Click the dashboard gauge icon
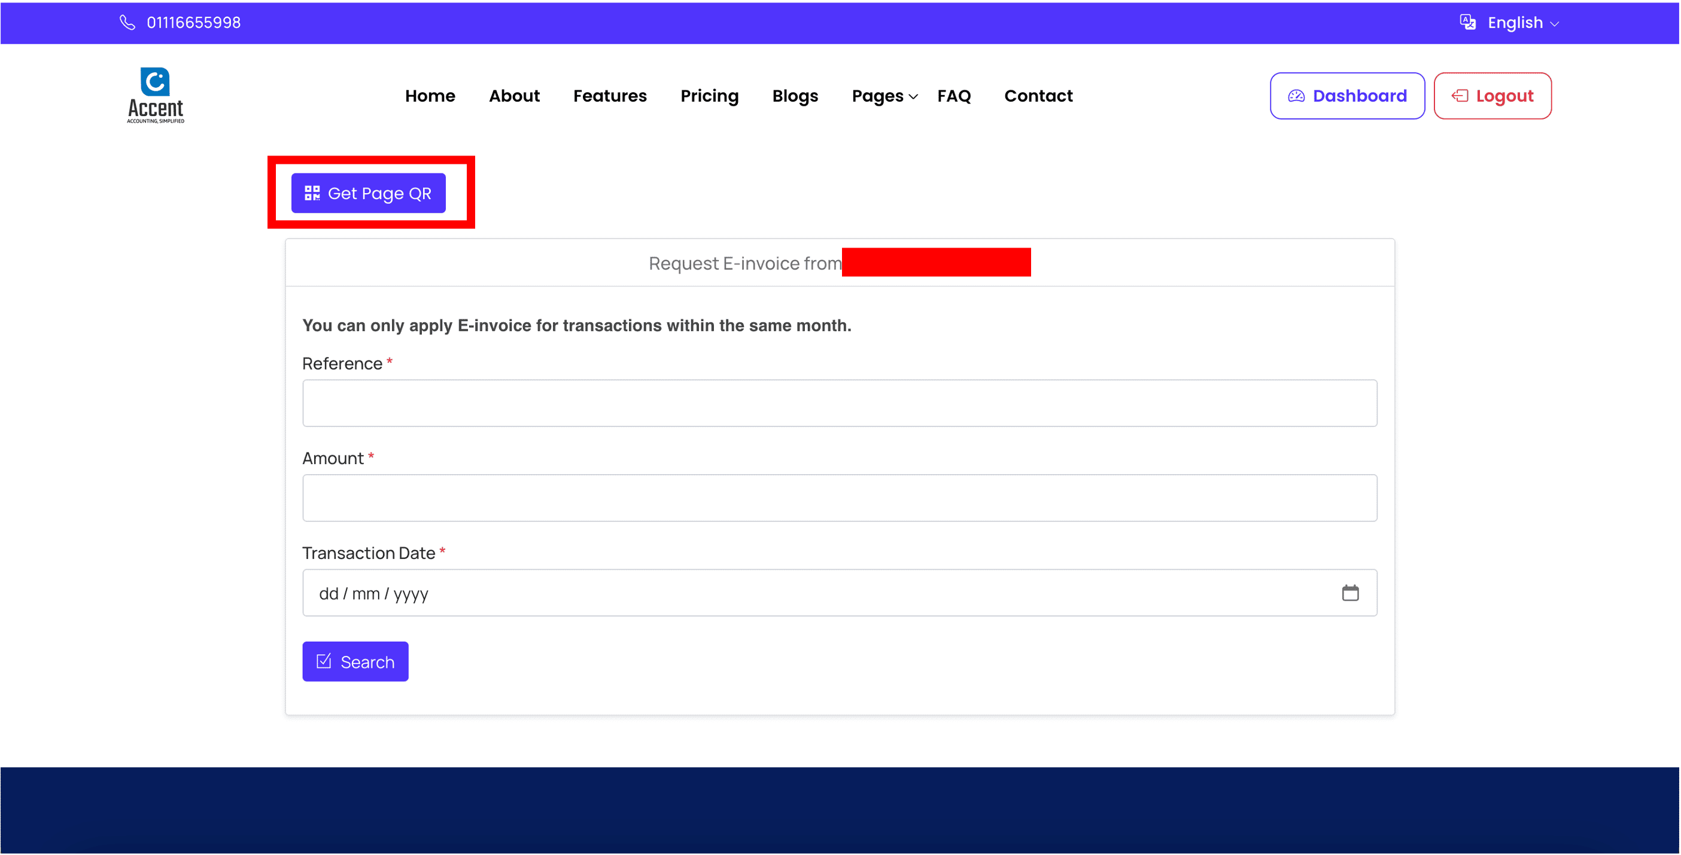This screenshot has height=855, width=1681. coord(1296,96)
